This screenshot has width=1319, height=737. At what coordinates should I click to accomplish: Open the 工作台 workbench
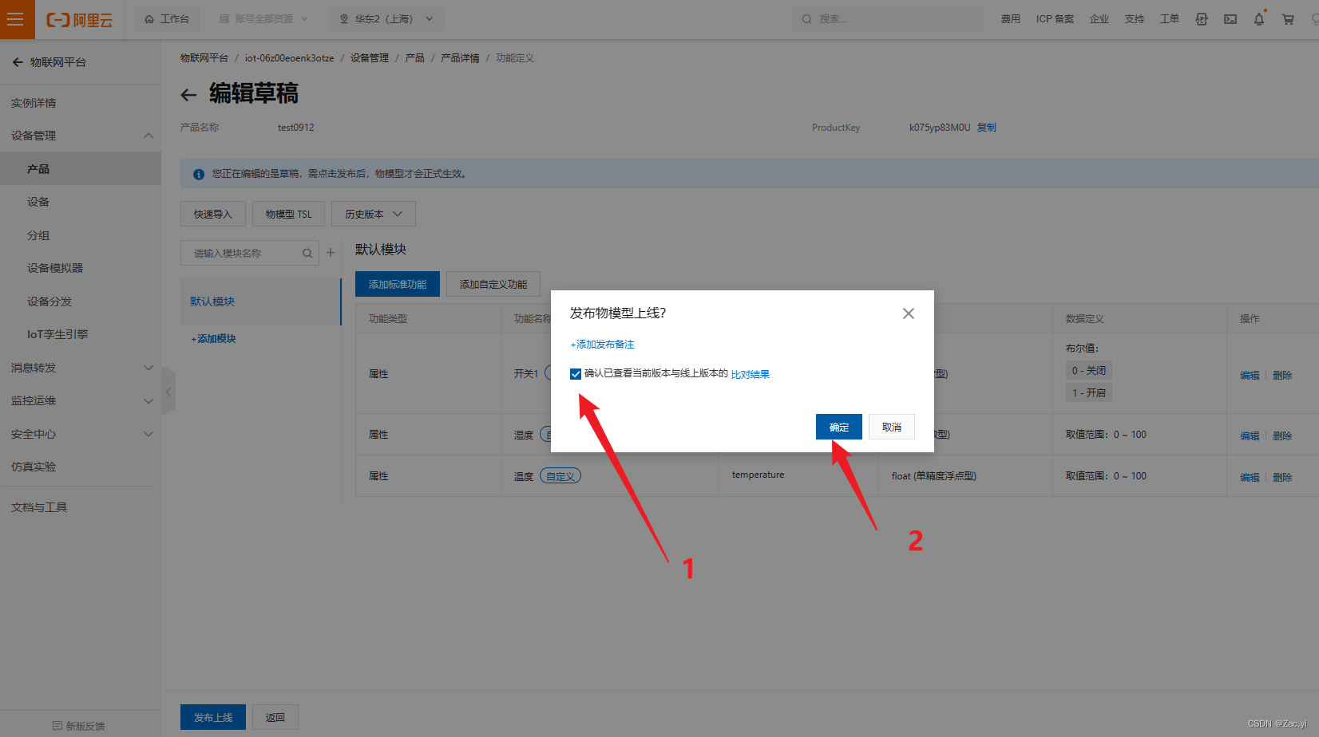(167, 19)
